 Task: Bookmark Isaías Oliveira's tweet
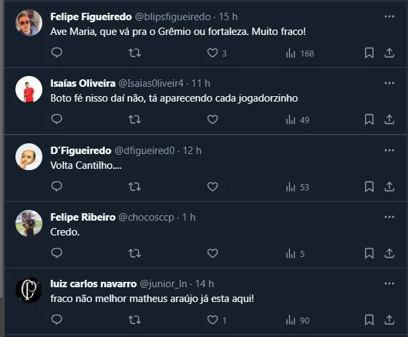(369, 120)
